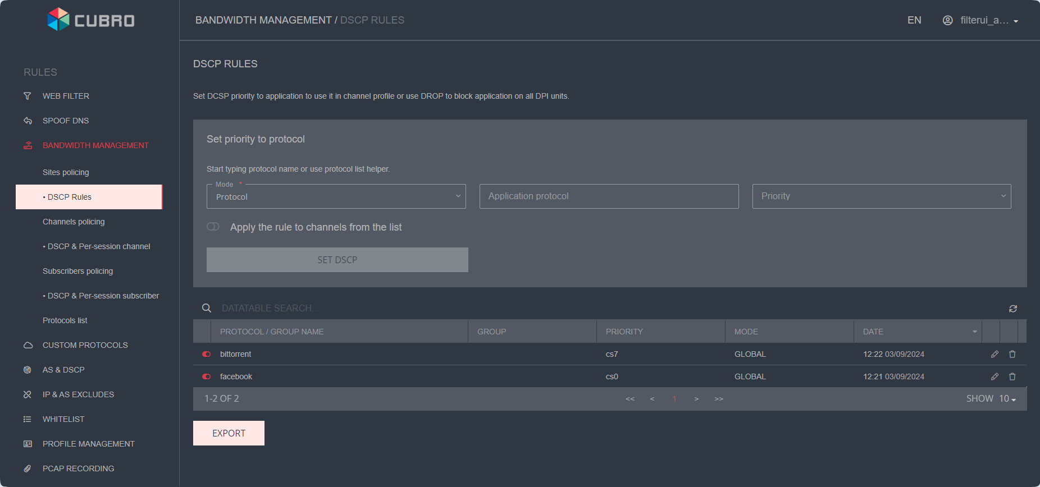Disable the bittorrent rule toggle
Screen dimensions: 1040x487
click(207, 354)
